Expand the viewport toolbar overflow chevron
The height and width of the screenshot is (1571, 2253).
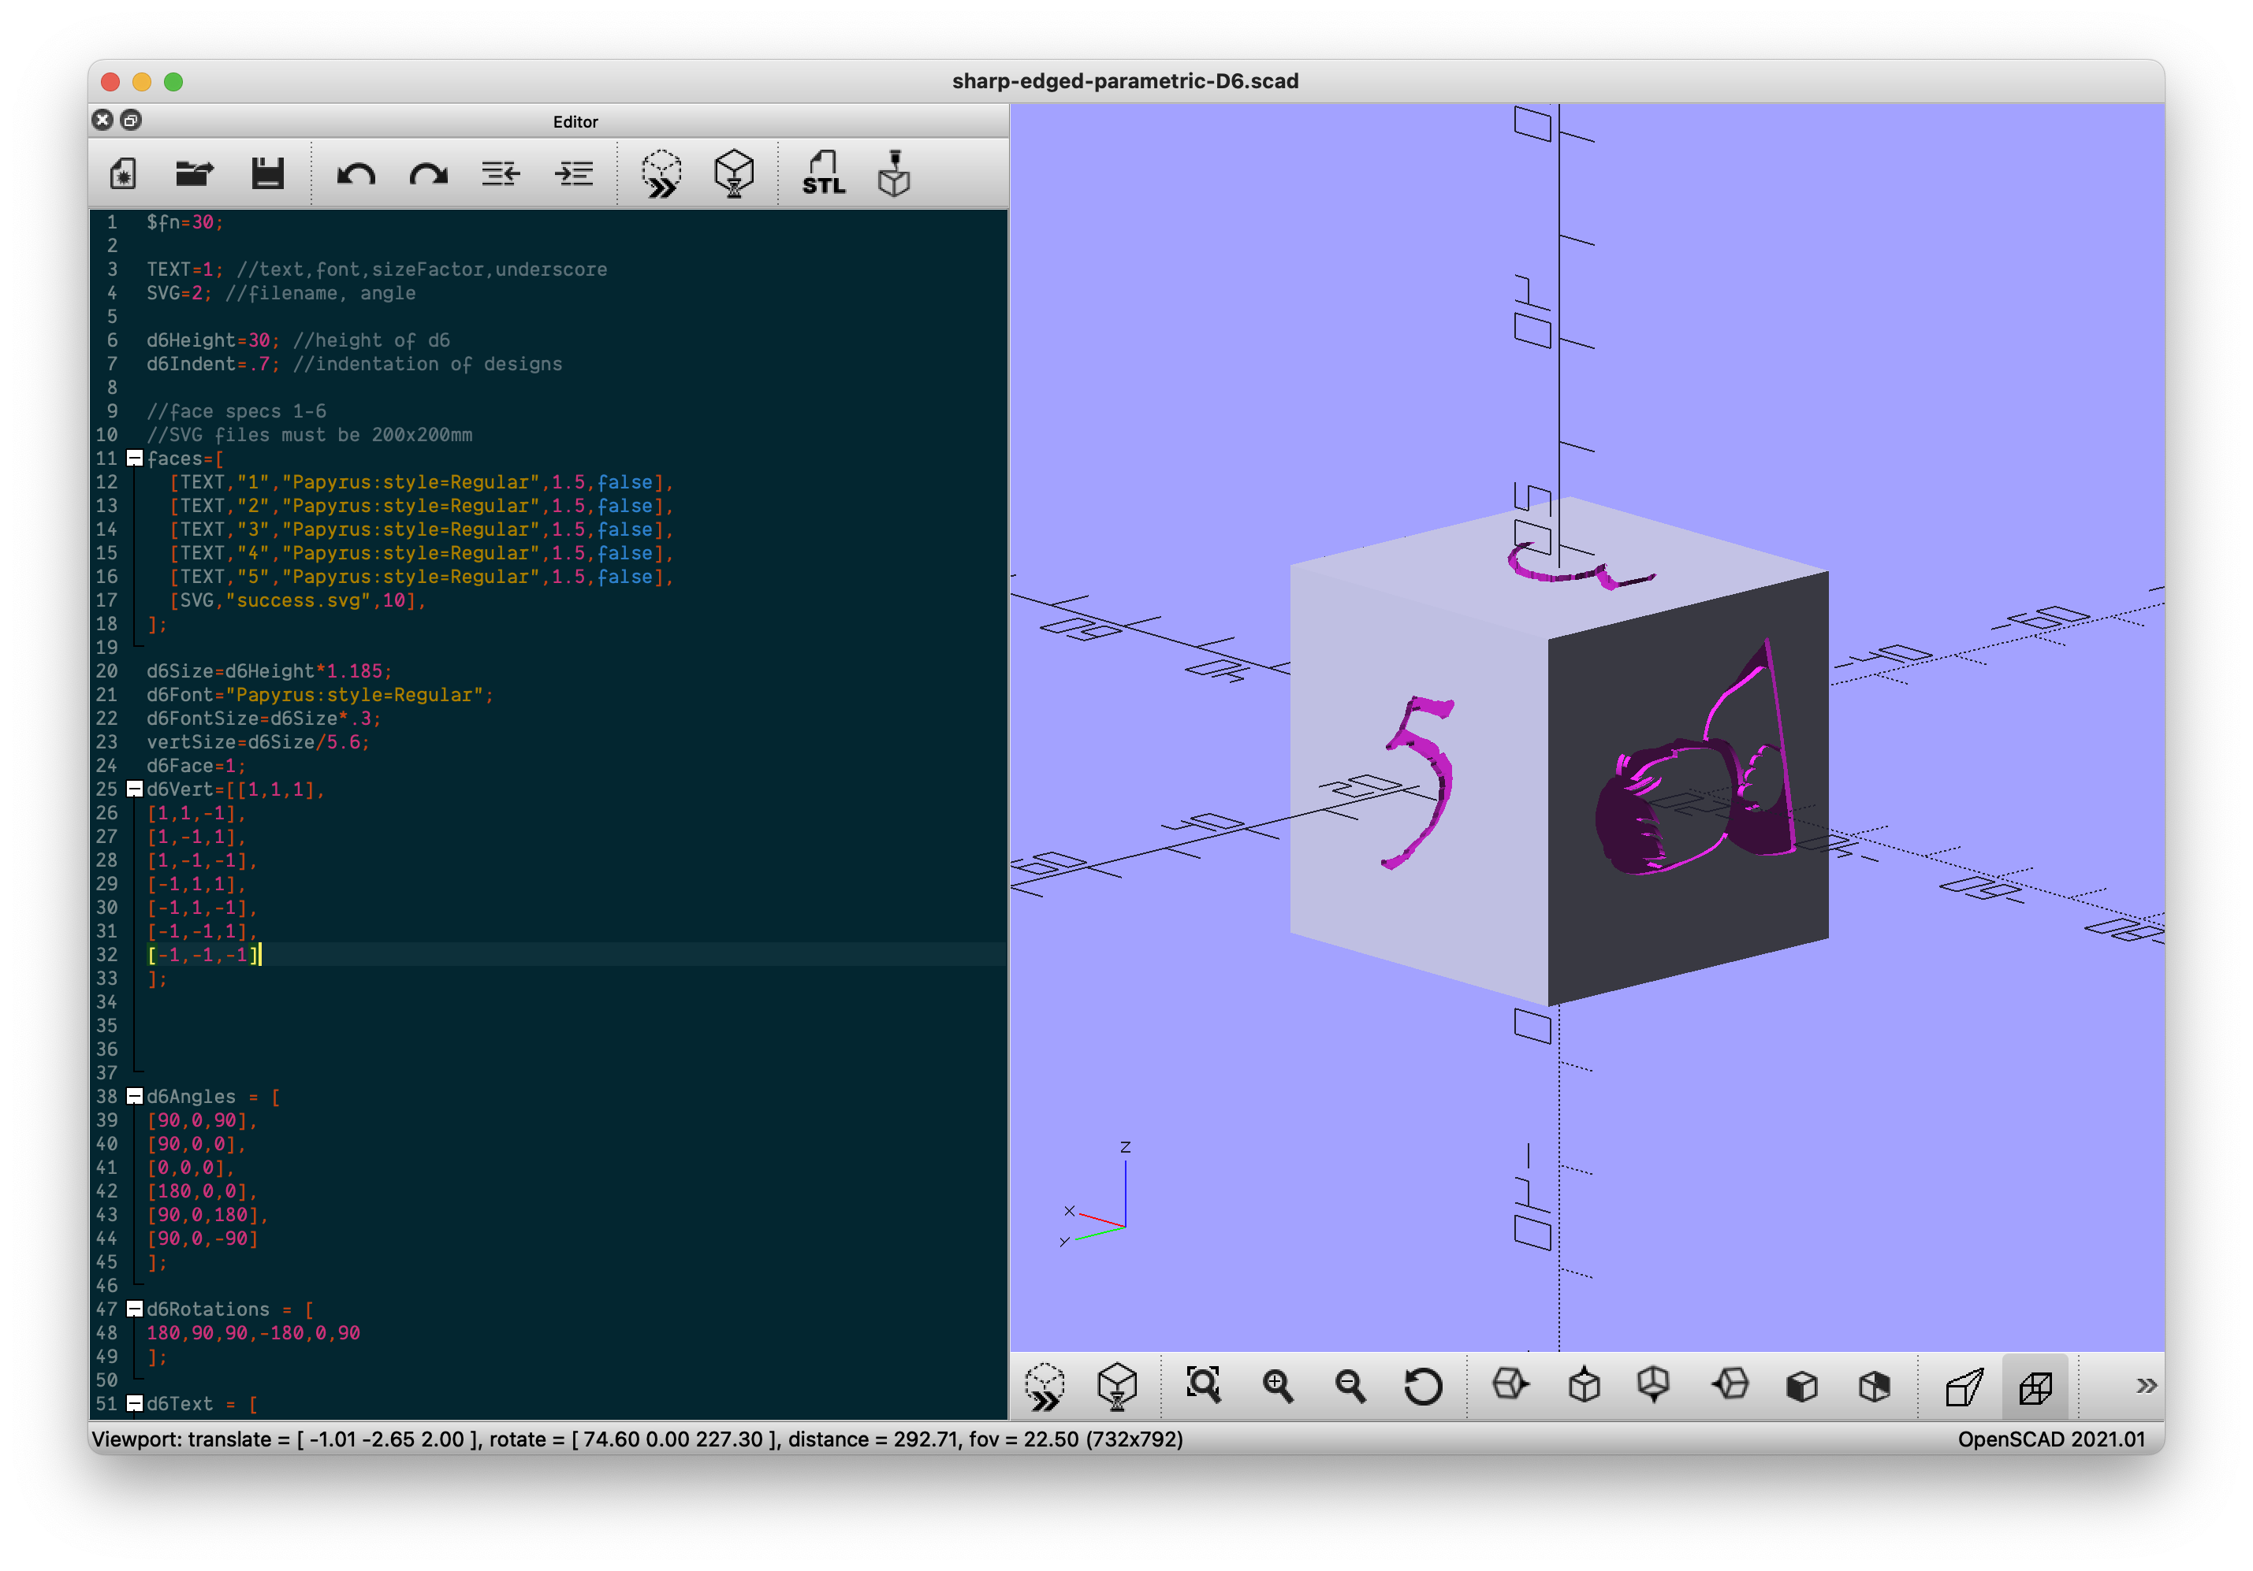tap(2146, 1386)
